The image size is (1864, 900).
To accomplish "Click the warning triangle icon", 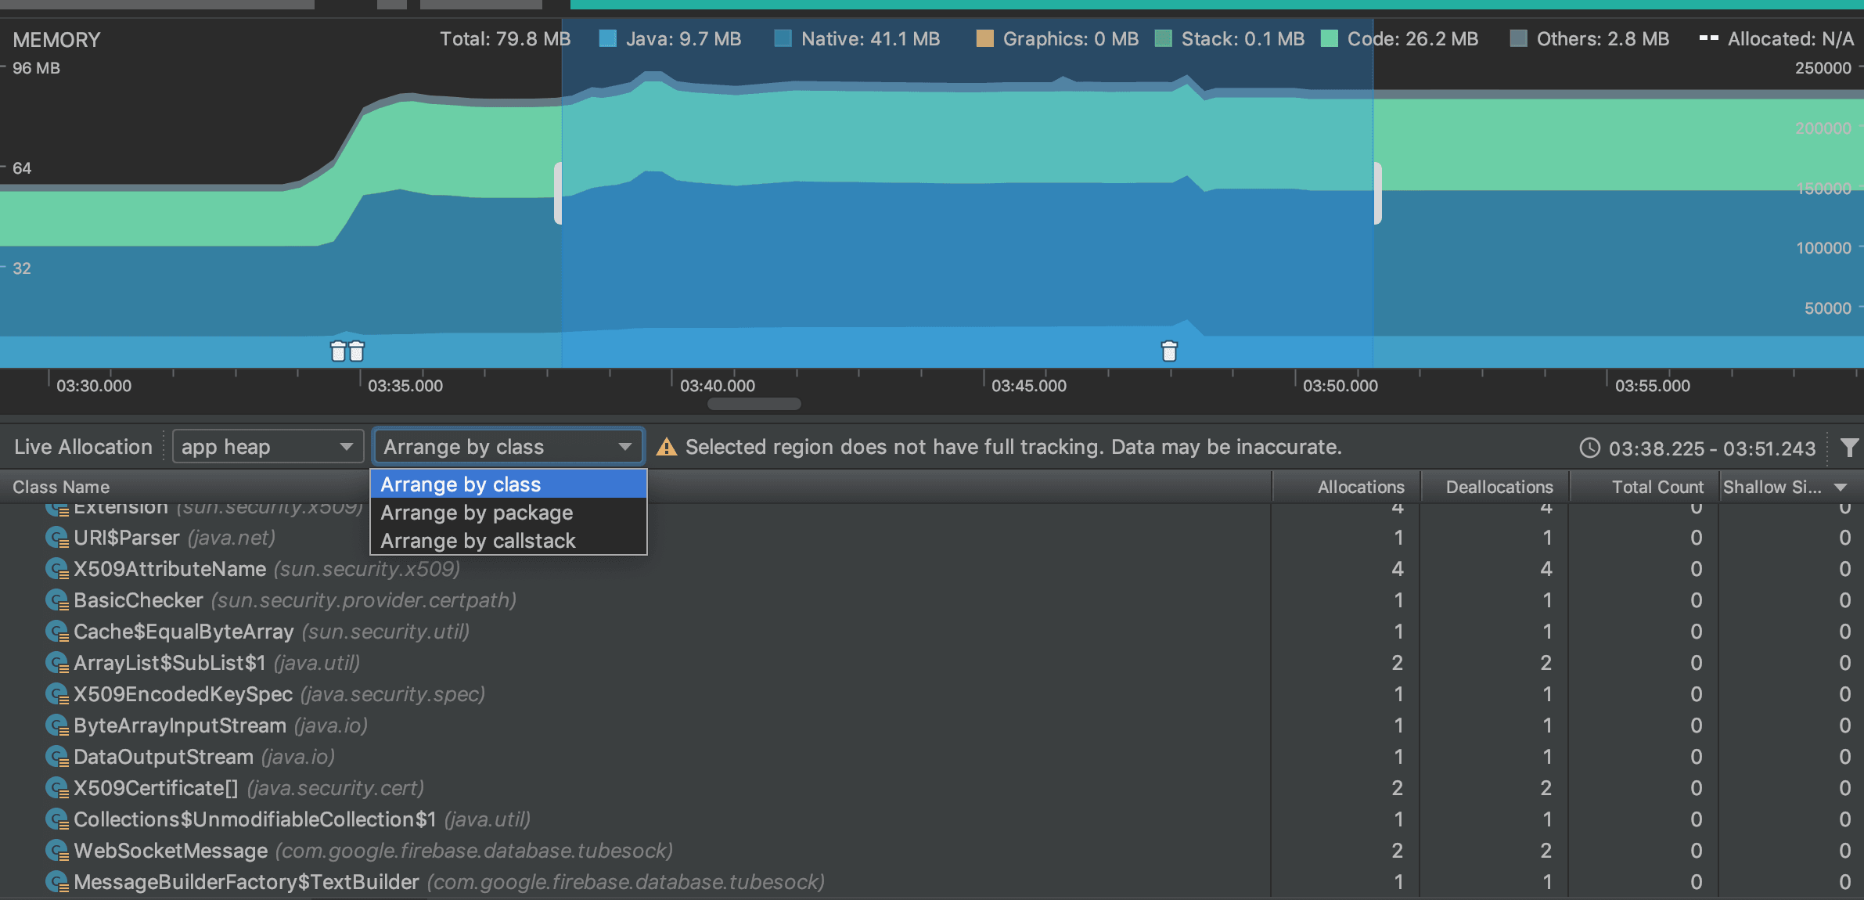I will point(666,448).
